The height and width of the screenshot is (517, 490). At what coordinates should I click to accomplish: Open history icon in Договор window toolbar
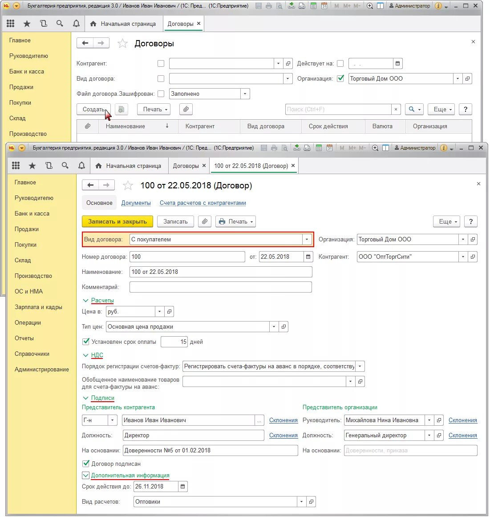[49, 166]
